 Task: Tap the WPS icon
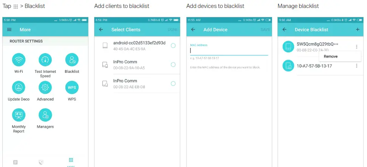pos(72,87)
